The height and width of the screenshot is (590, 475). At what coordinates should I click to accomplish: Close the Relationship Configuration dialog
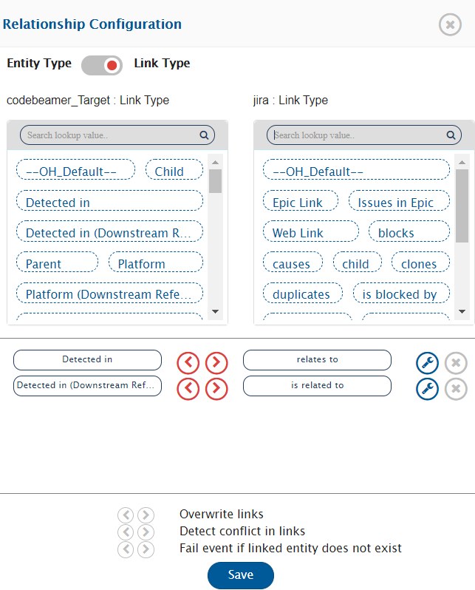450,24
